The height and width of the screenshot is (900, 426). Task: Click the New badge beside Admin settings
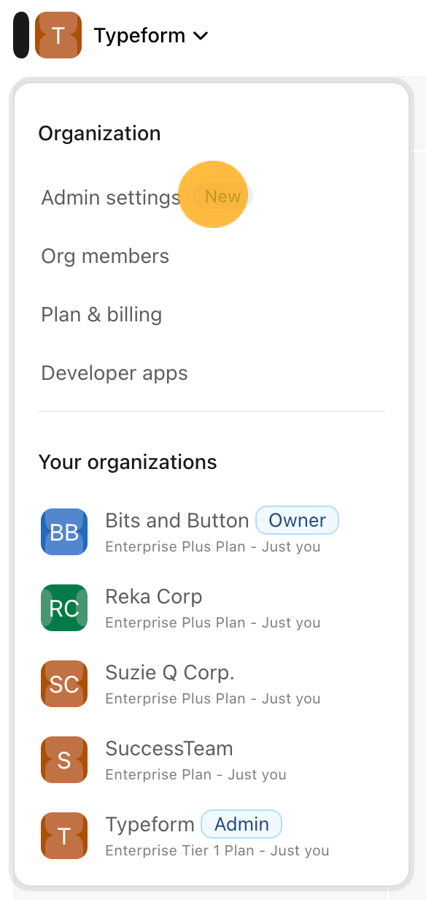pos(222,197)
